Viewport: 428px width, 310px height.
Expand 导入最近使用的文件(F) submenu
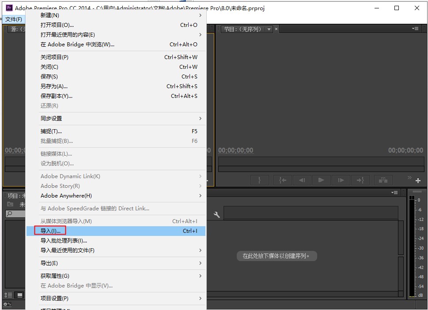coord(116,250)
